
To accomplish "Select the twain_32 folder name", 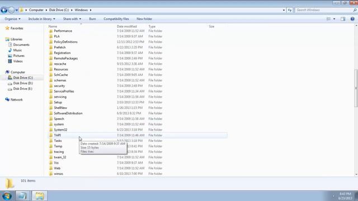I will pyautogui.click(x=60, y=157).
